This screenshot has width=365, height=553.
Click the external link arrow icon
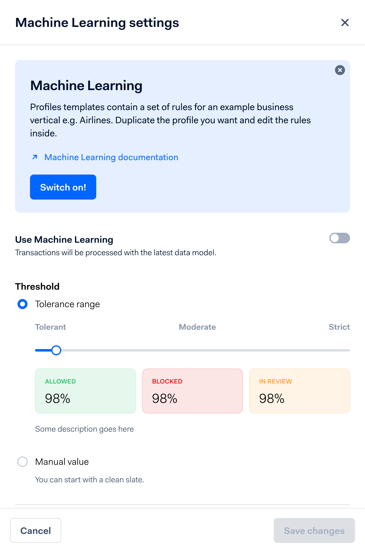point(35,157)
